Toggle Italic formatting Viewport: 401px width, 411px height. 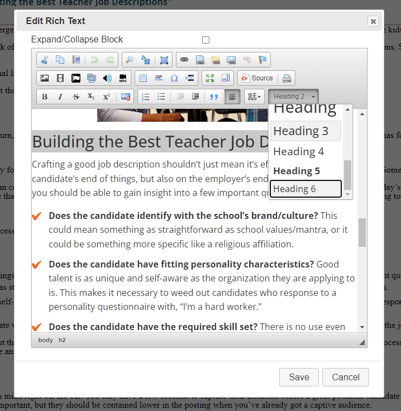[x=60, y=97]
